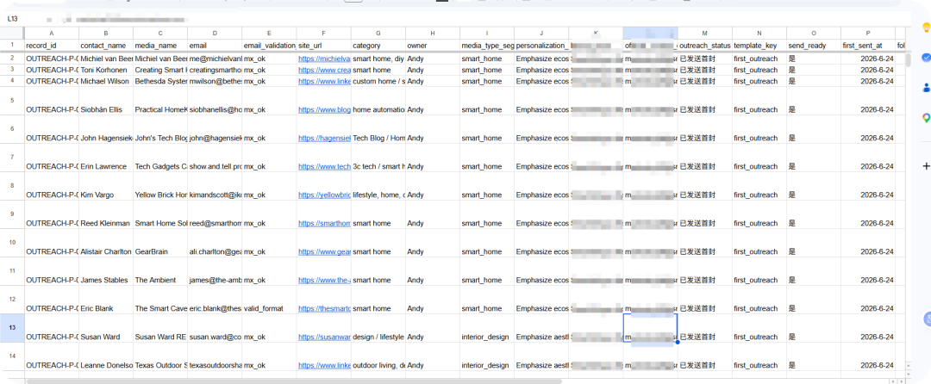
Task: Open the www.tech site link
Action: pos(324,166)
